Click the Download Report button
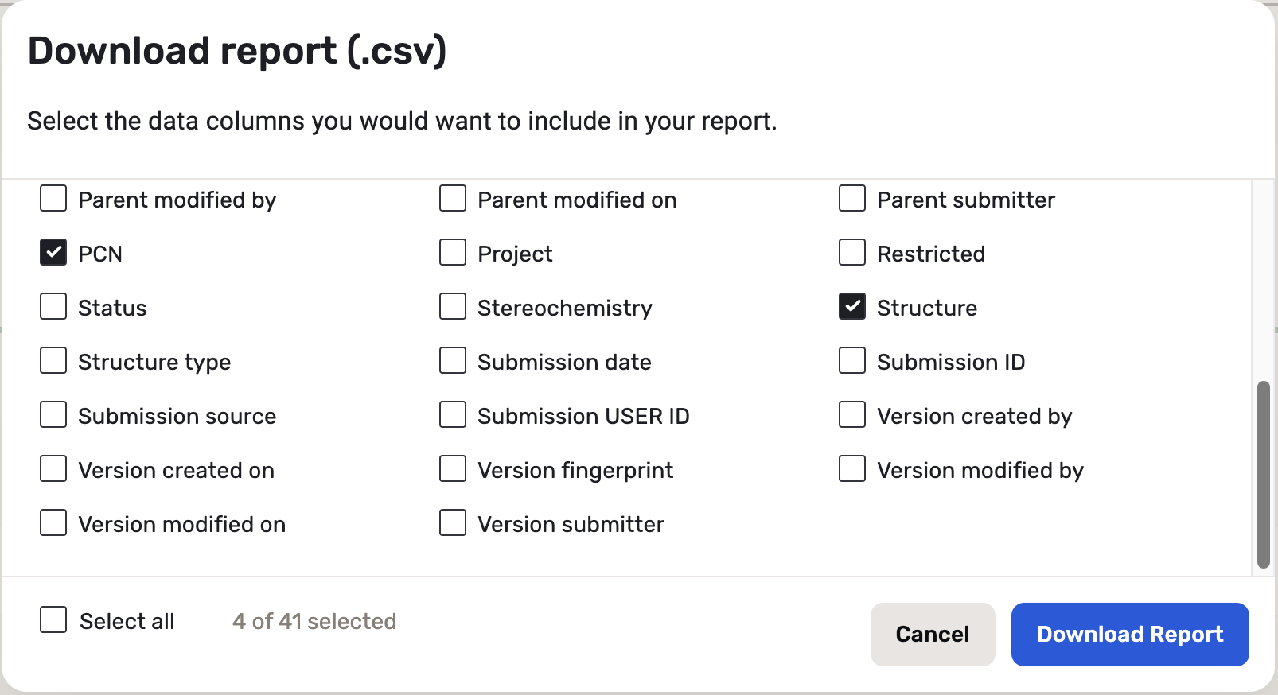The height and width of the screenshot is (695, 1278). (x=1129, y=635)
